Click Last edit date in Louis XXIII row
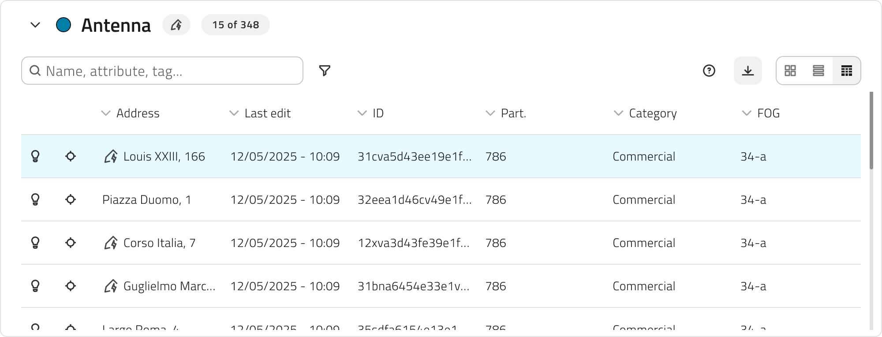882x337 pixels. coord(285,157)
